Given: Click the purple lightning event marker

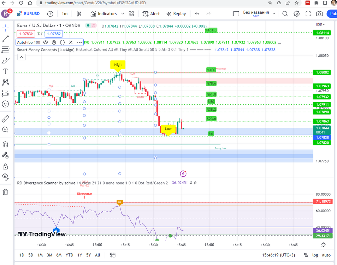Looking at the screenshot, I should [x=183, y=173].
